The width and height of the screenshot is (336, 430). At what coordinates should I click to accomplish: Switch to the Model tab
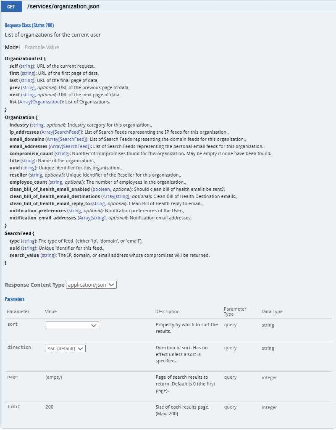click(12, 47)
